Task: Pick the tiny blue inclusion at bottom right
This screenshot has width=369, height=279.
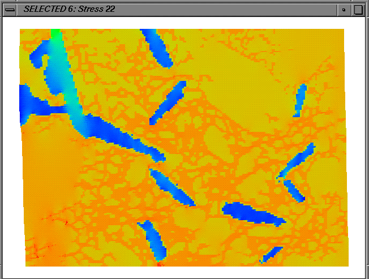Action: pos(271,254)
